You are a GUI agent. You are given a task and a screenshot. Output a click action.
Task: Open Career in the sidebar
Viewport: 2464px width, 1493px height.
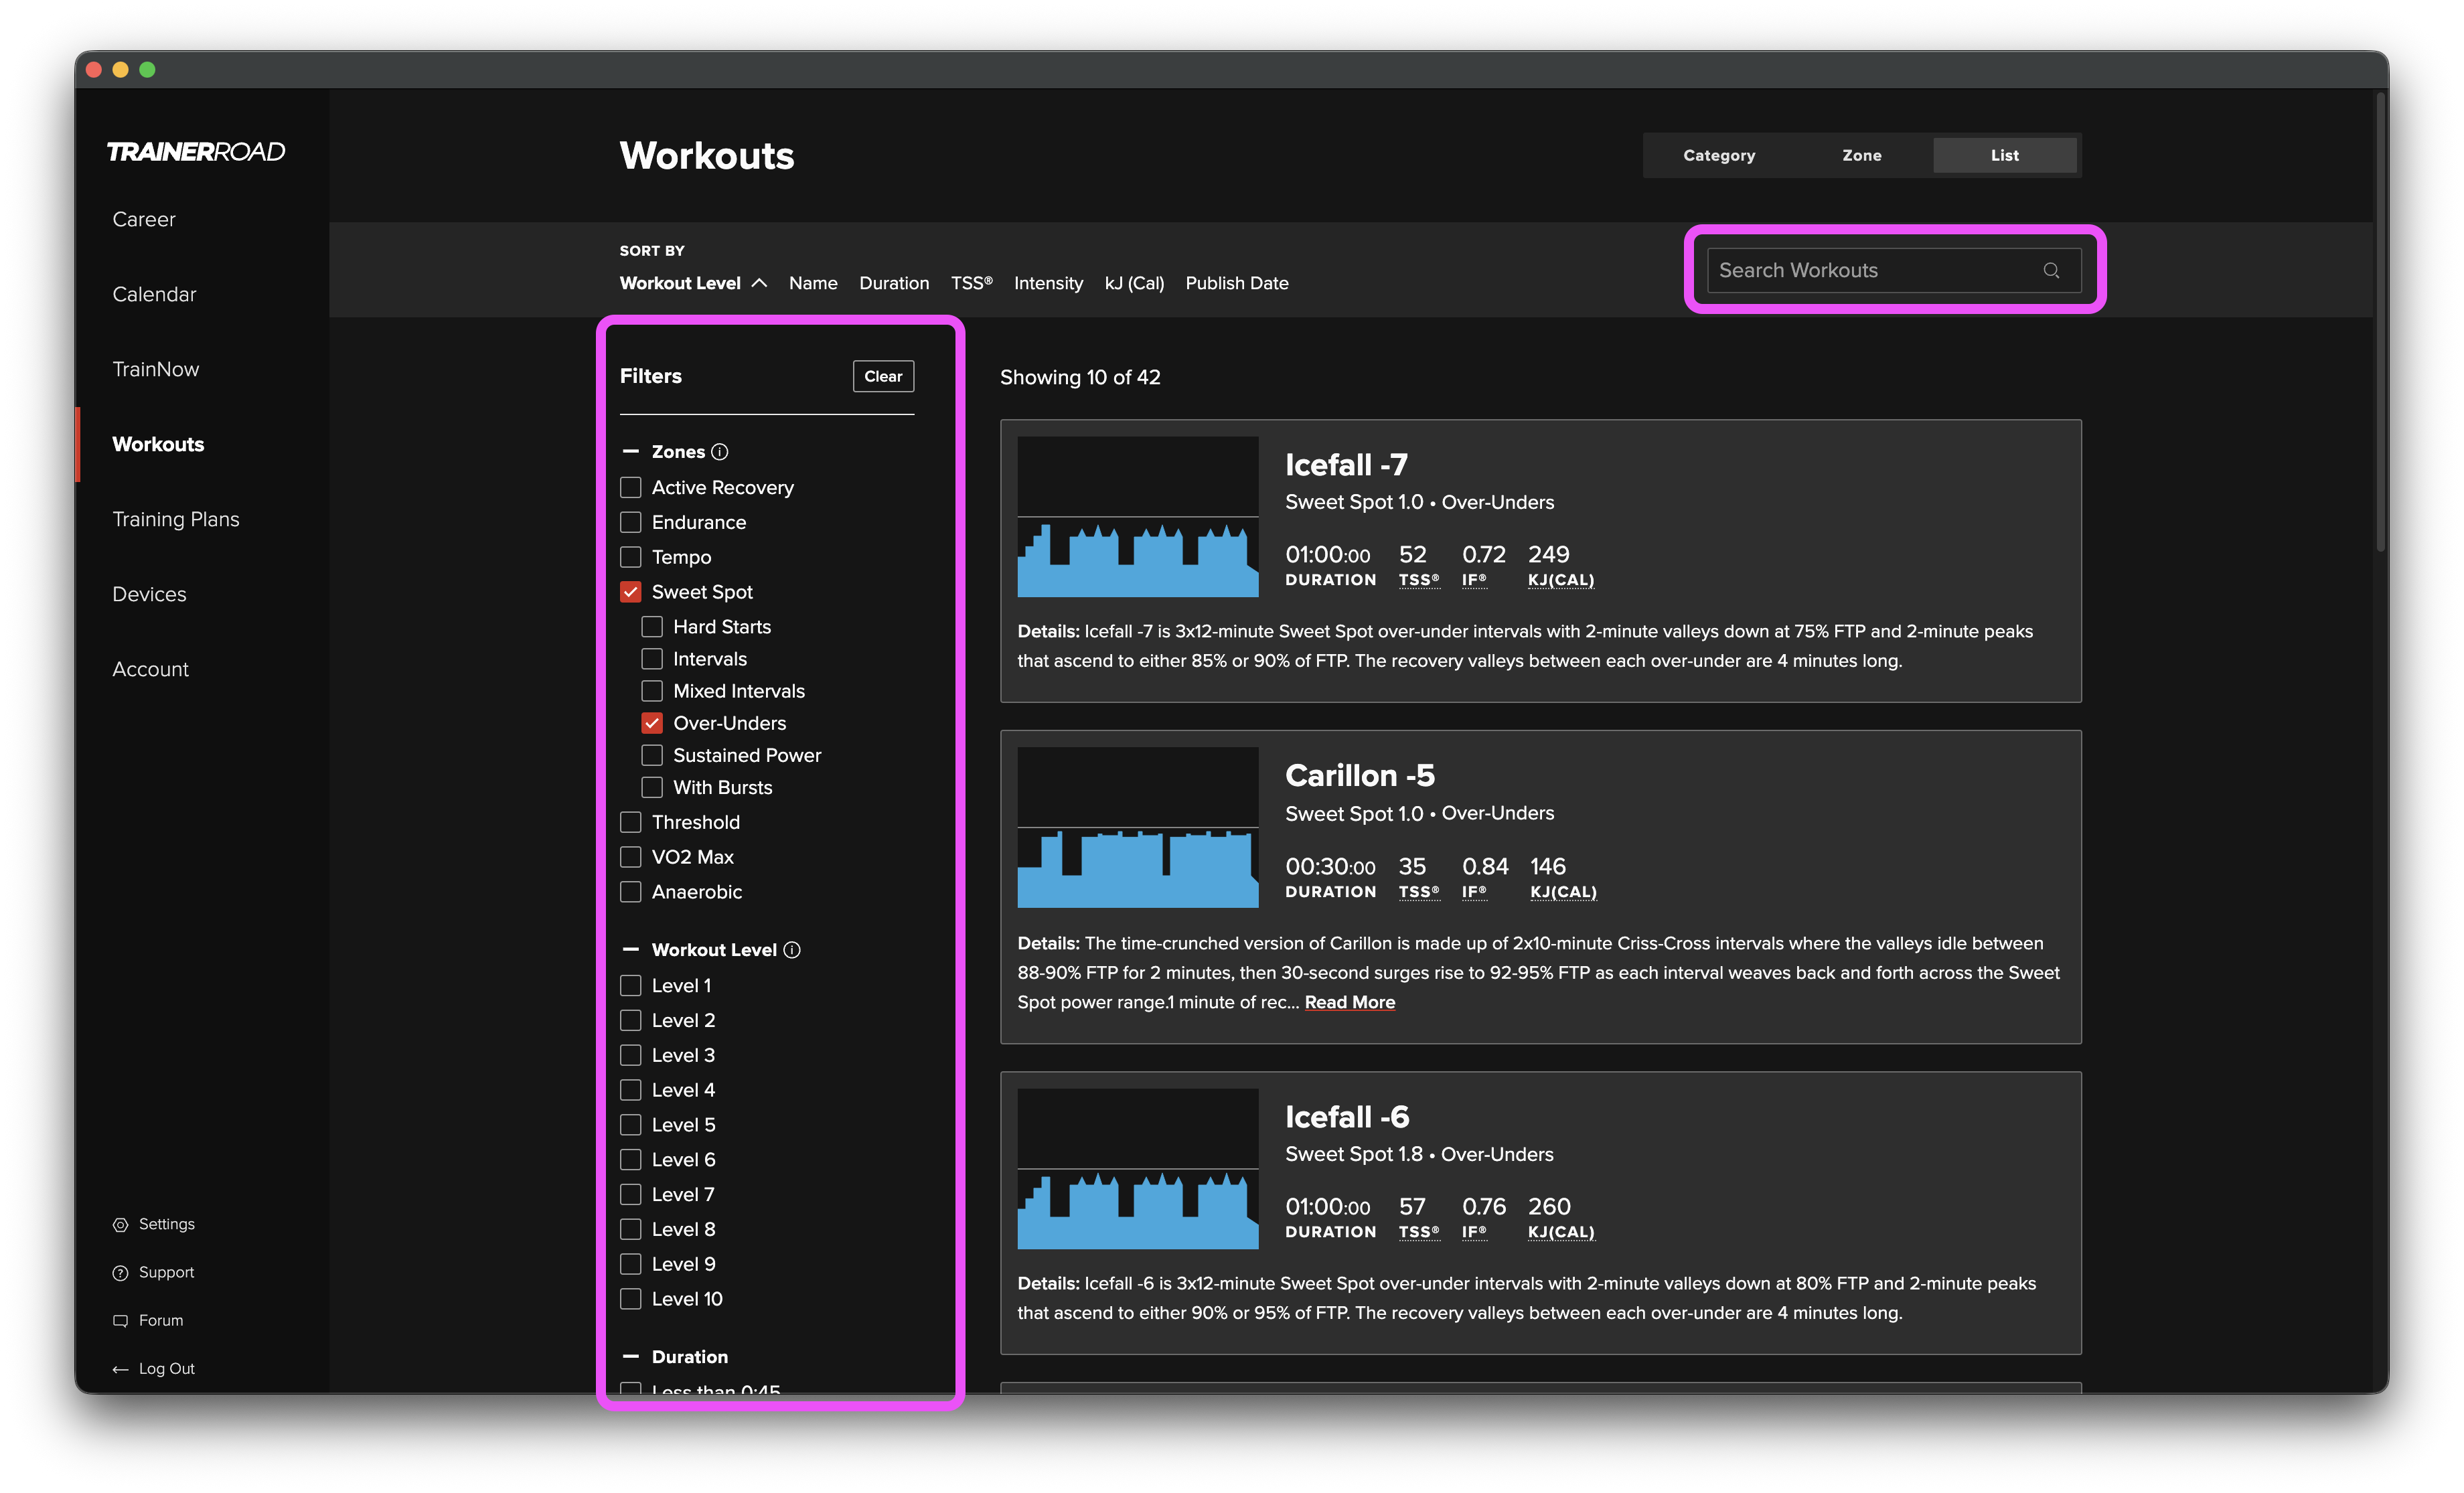tap(144, 219)
